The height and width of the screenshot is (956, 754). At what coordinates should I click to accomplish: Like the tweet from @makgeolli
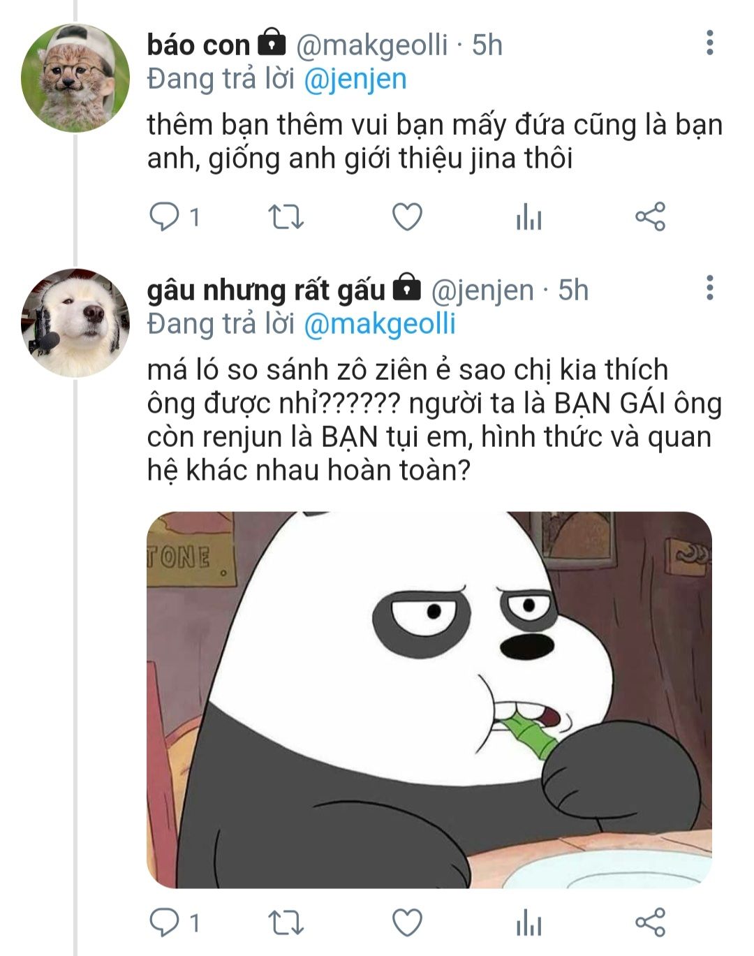(407, 217)
